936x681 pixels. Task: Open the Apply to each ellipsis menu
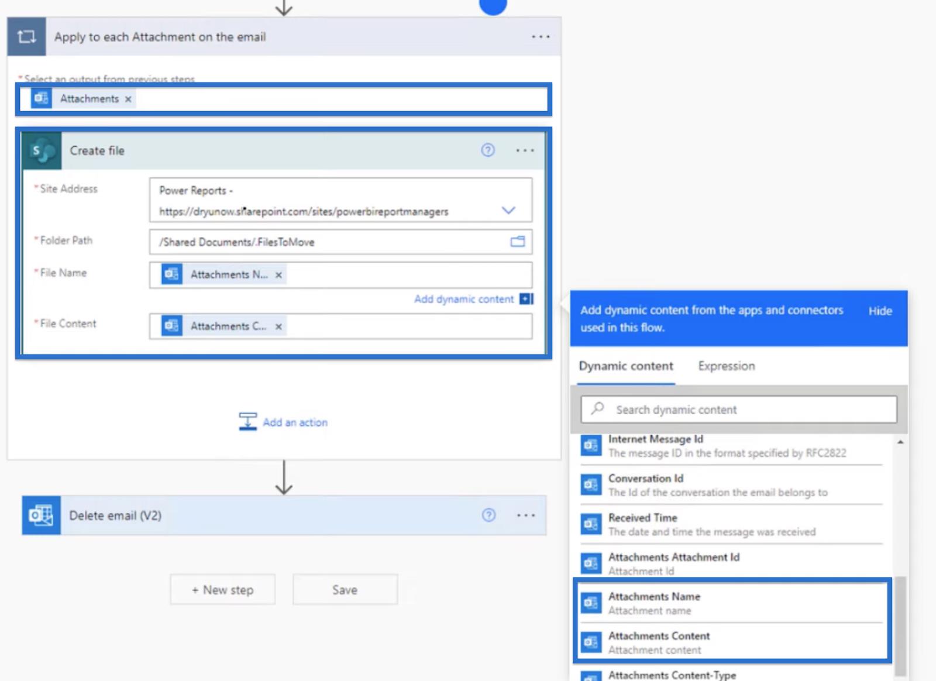coord(541,37)
